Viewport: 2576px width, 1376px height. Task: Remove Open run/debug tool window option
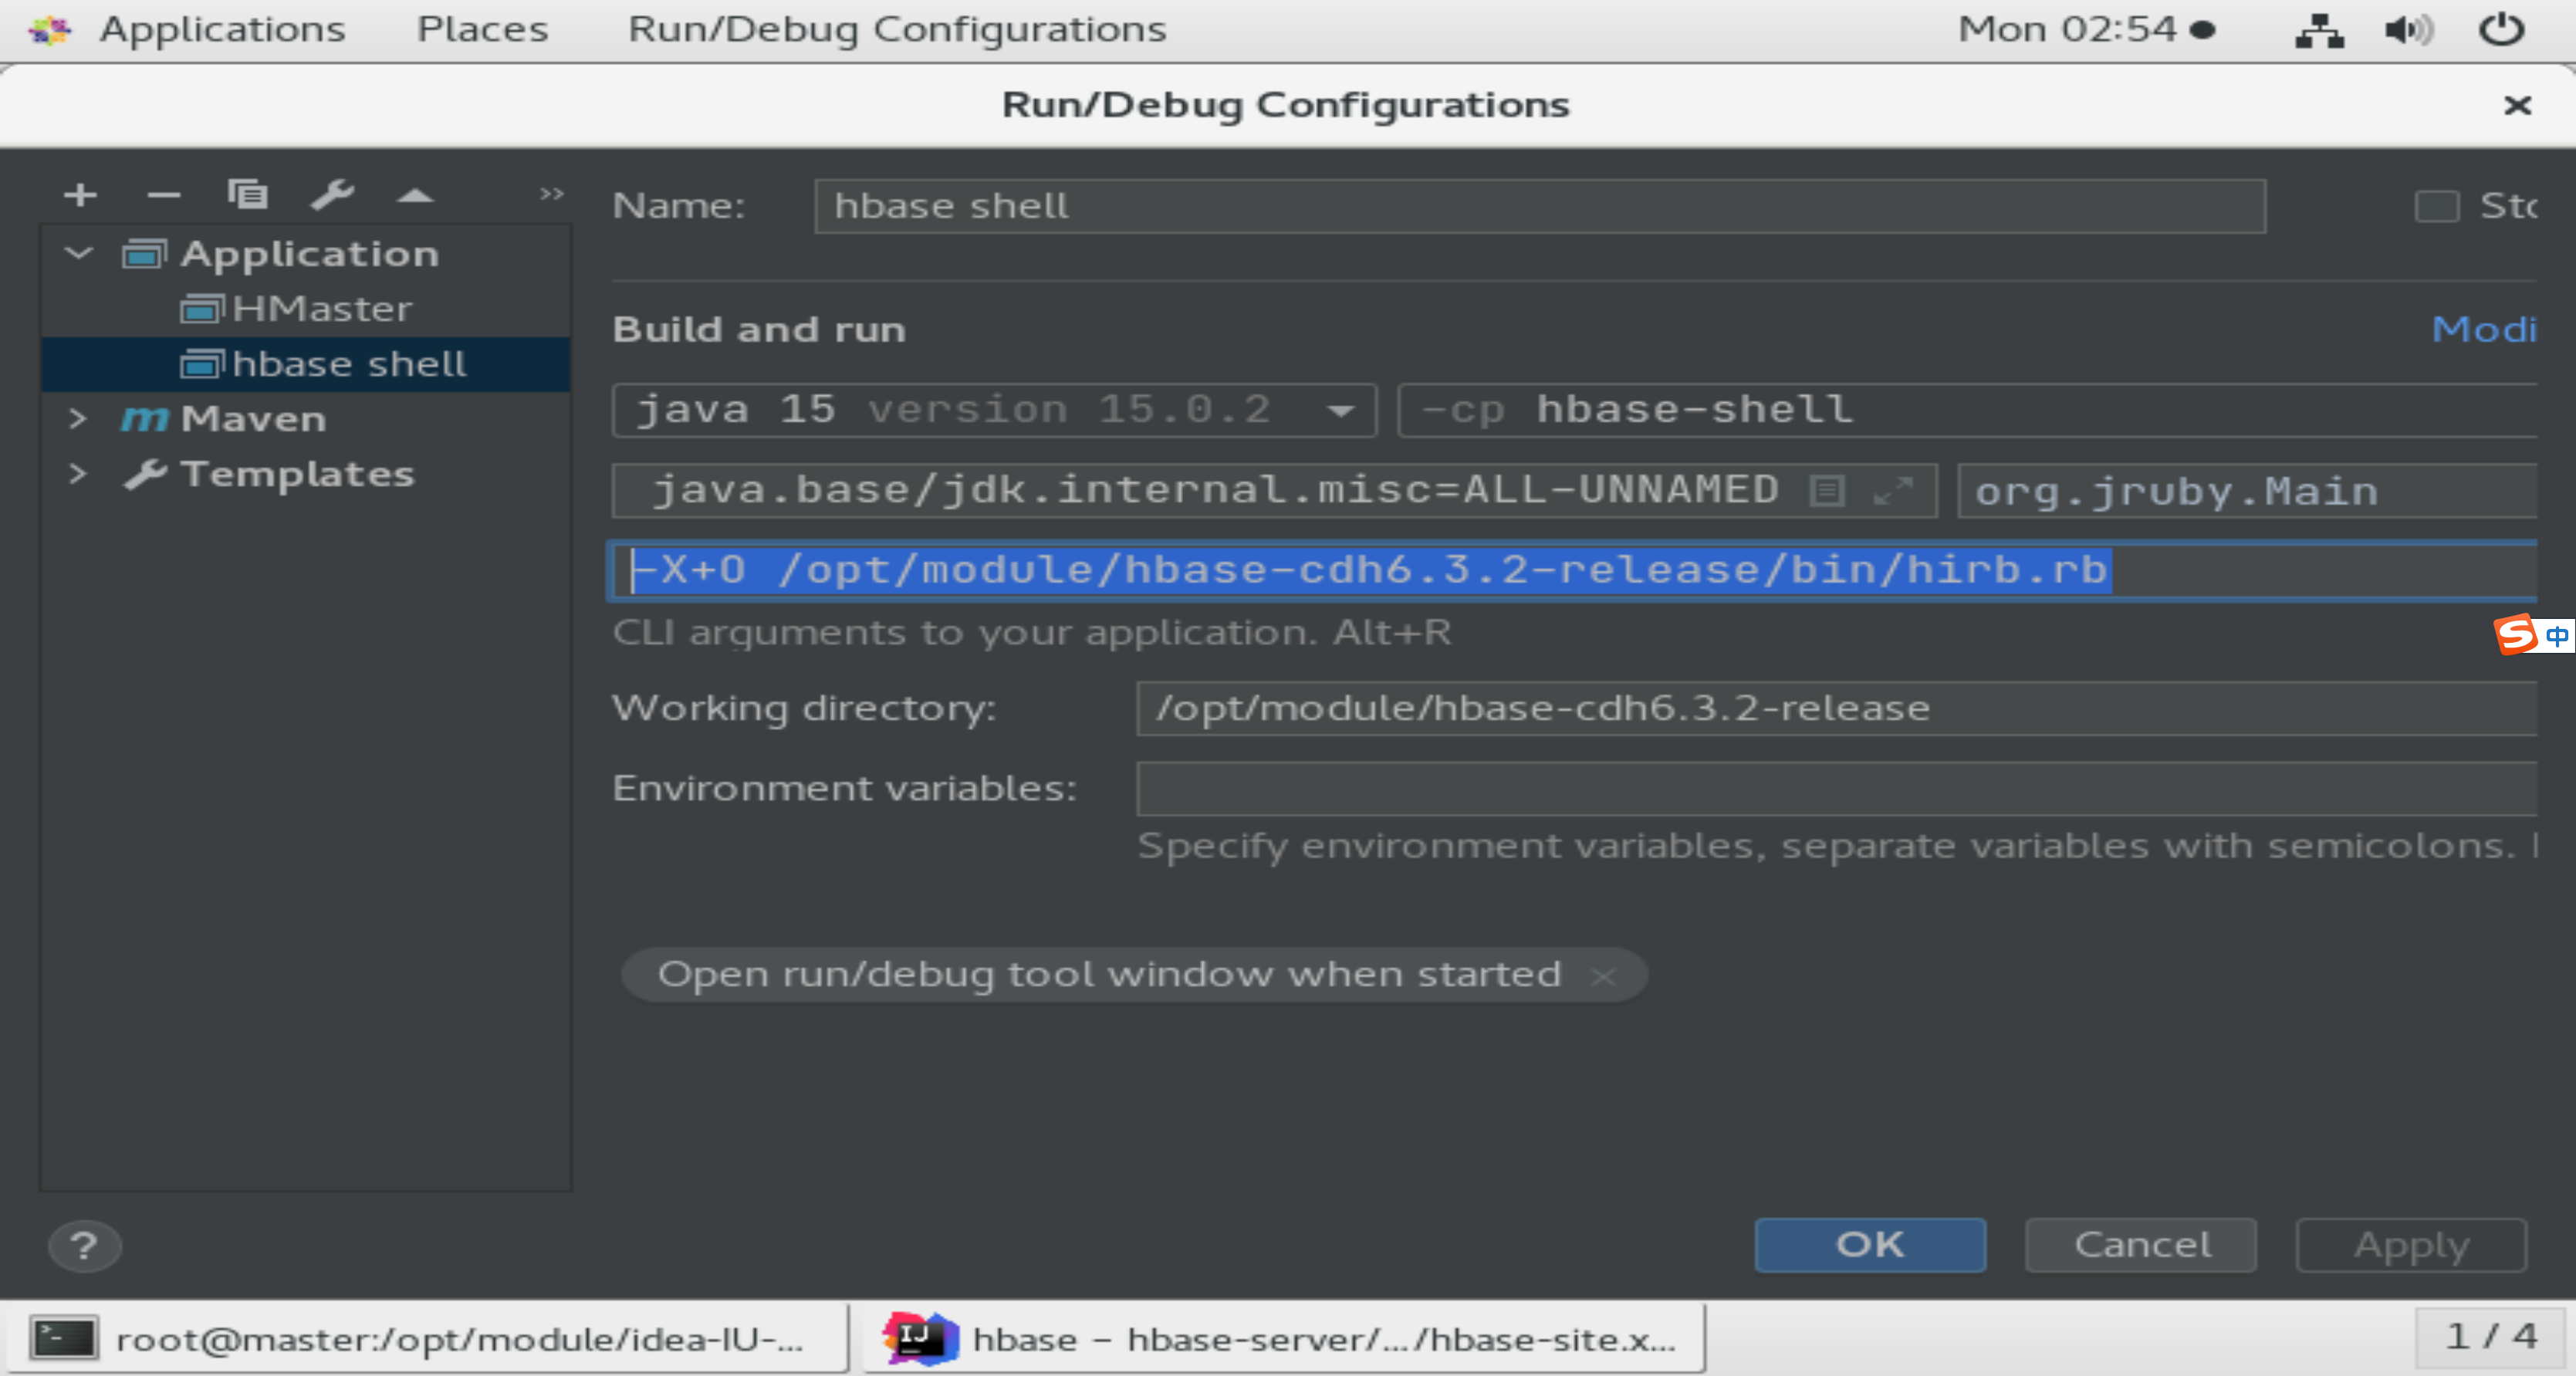(x=1603, y=976)
